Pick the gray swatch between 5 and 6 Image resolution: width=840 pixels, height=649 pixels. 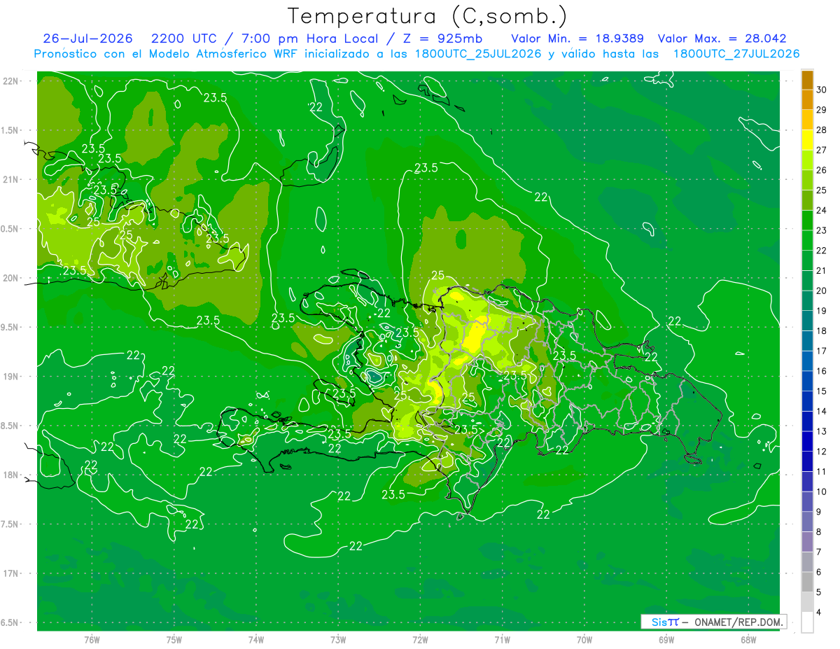[807, 582]
